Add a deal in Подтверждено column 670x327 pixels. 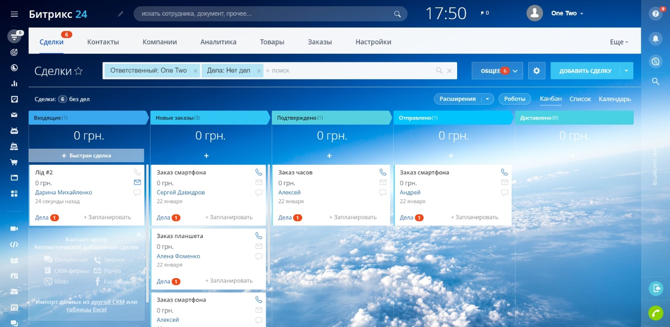click(x=329, y=156)
